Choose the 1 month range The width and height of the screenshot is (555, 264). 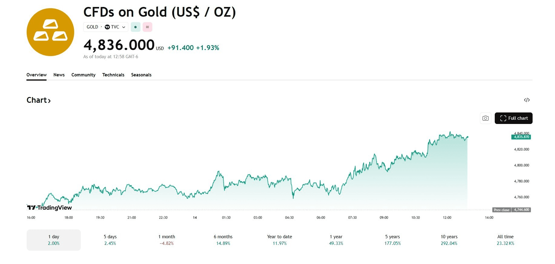point(167,240)
